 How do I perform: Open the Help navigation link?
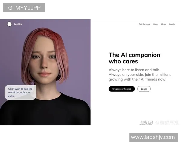[x=163, y=24]
